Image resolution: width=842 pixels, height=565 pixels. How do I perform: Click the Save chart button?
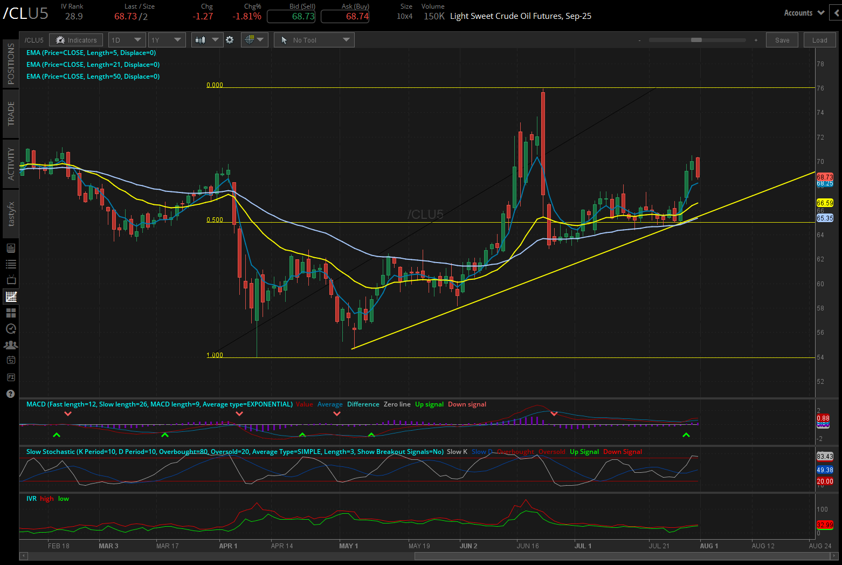(782, 39)
